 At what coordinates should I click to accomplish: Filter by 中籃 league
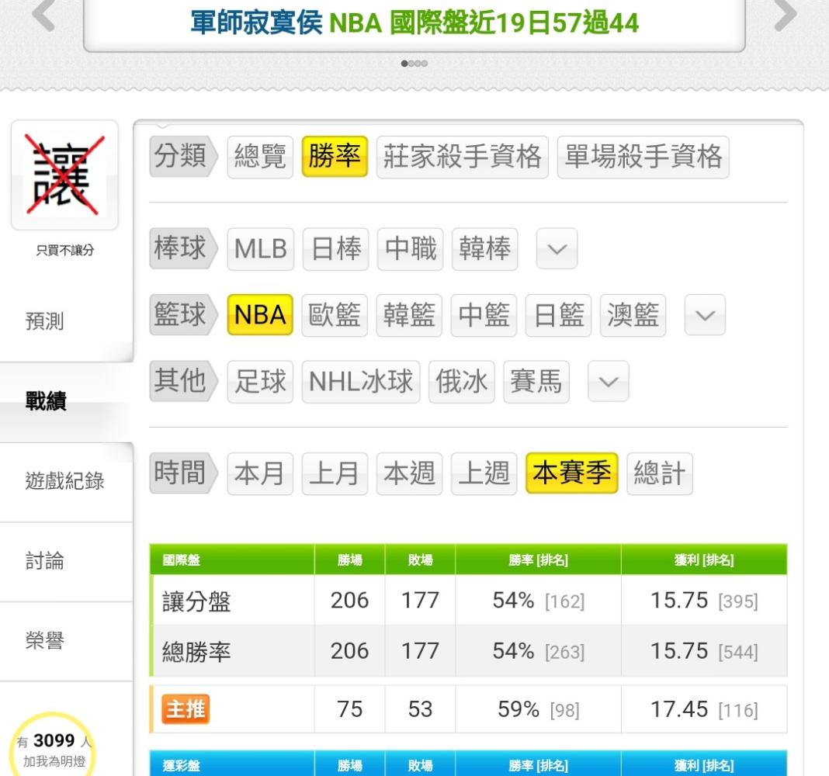click(x=484, y=315)
